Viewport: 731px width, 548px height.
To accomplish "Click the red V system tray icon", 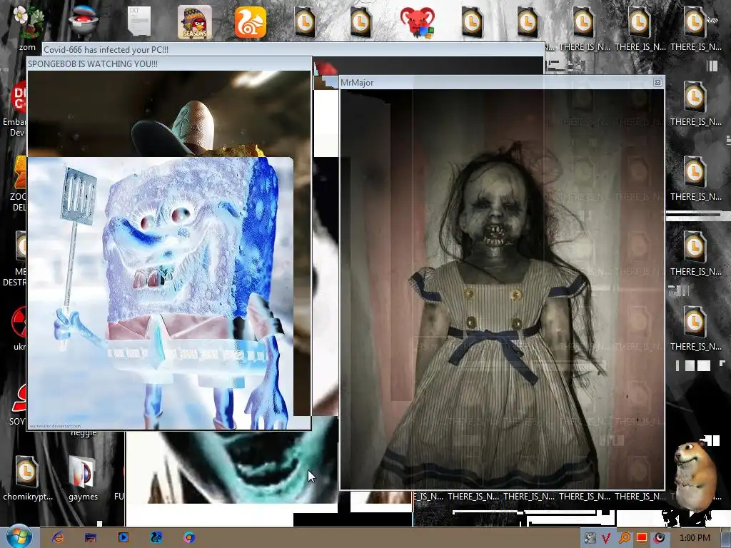I will (x=606, y=538).
